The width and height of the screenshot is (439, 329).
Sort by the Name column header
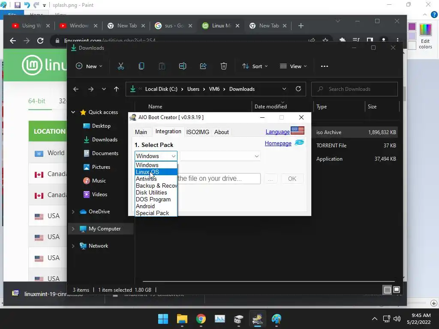coord(155,107)
